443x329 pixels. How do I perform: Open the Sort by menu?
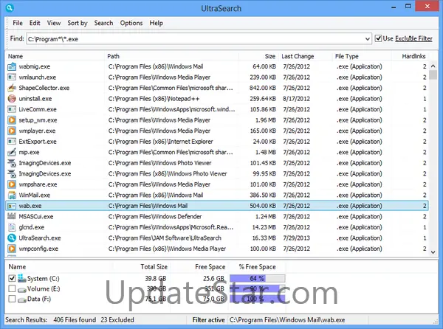pos(78,23)
